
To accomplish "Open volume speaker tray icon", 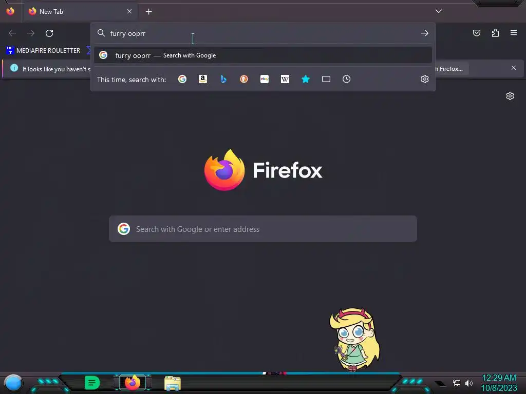I will (468, 383).
